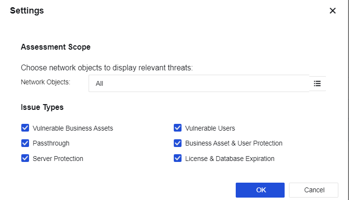Toggle Business Asset & User Protection checkbox
The width and height of the screenshot is (349, 200).
click(178, 143)
